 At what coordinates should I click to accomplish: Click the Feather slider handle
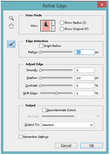[x=40, y=78]
